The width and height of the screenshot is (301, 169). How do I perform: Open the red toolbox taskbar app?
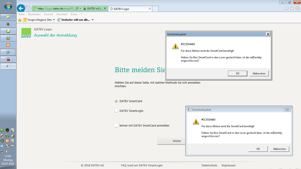[x=8, y=59]
